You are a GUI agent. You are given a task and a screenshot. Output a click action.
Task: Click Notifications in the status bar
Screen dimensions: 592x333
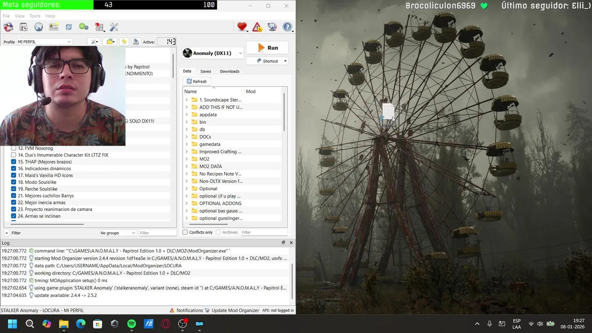pos(186,310)
